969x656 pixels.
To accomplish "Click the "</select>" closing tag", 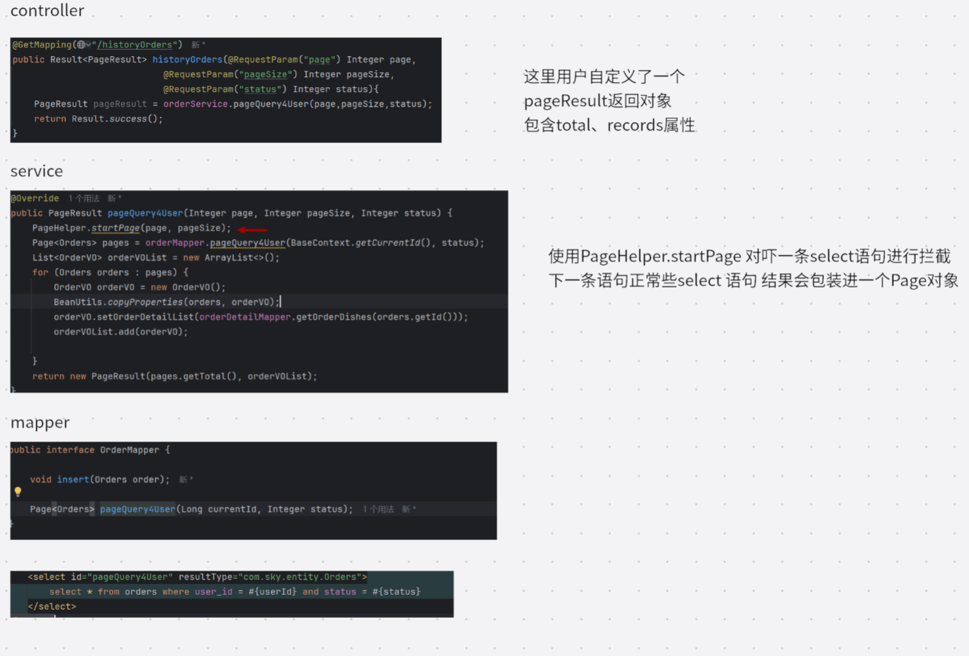I will point(52,607).
